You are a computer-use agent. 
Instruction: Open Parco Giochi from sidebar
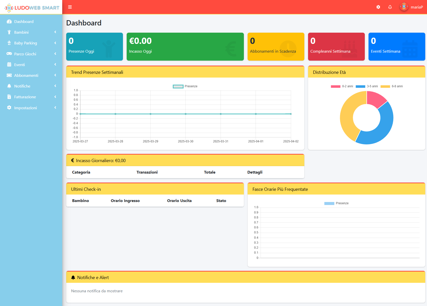9,54
